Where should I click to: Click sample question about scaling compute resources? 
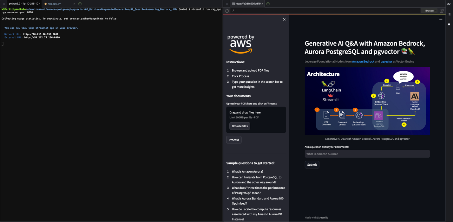257,214
